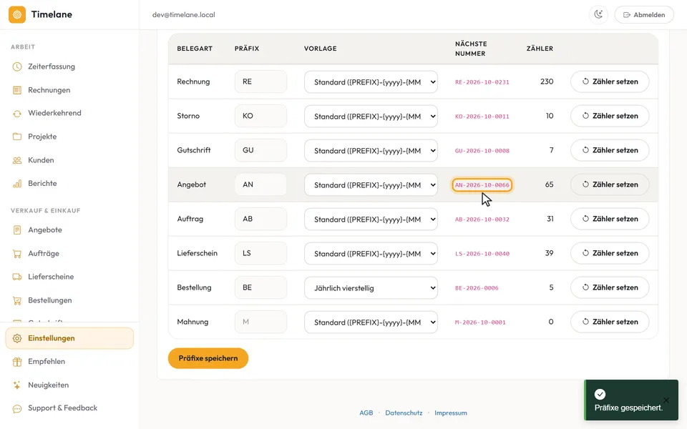Image resolution: width=687 pixels, height=429 pixels.
Task: Click the Zeiterfassung clock icon
Action: (x=17, y=66)
